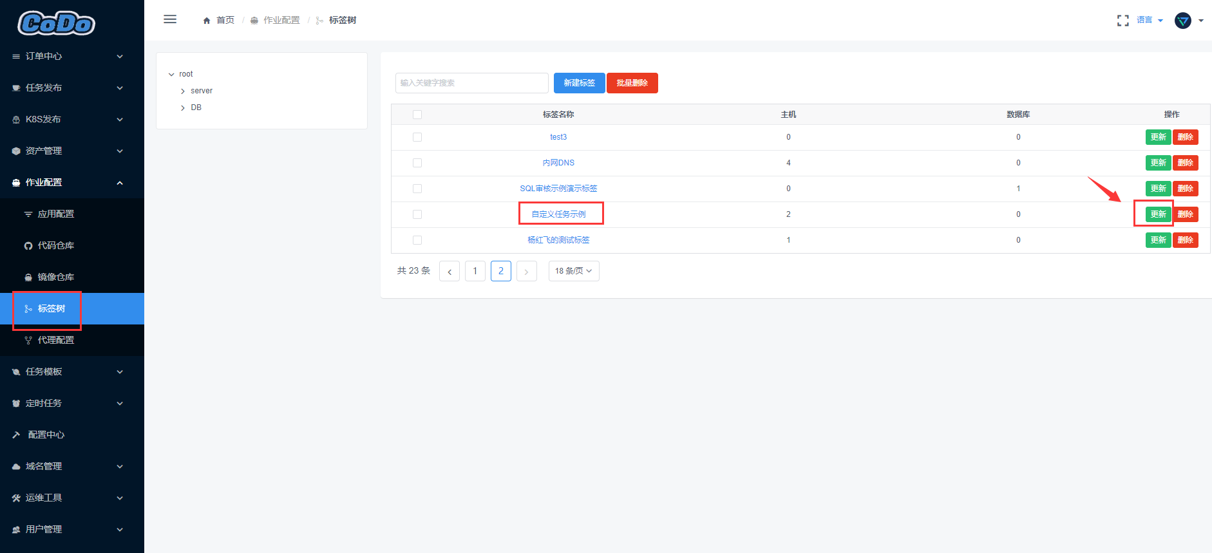Click the fullscreen icon in header

pos(1122,21)
